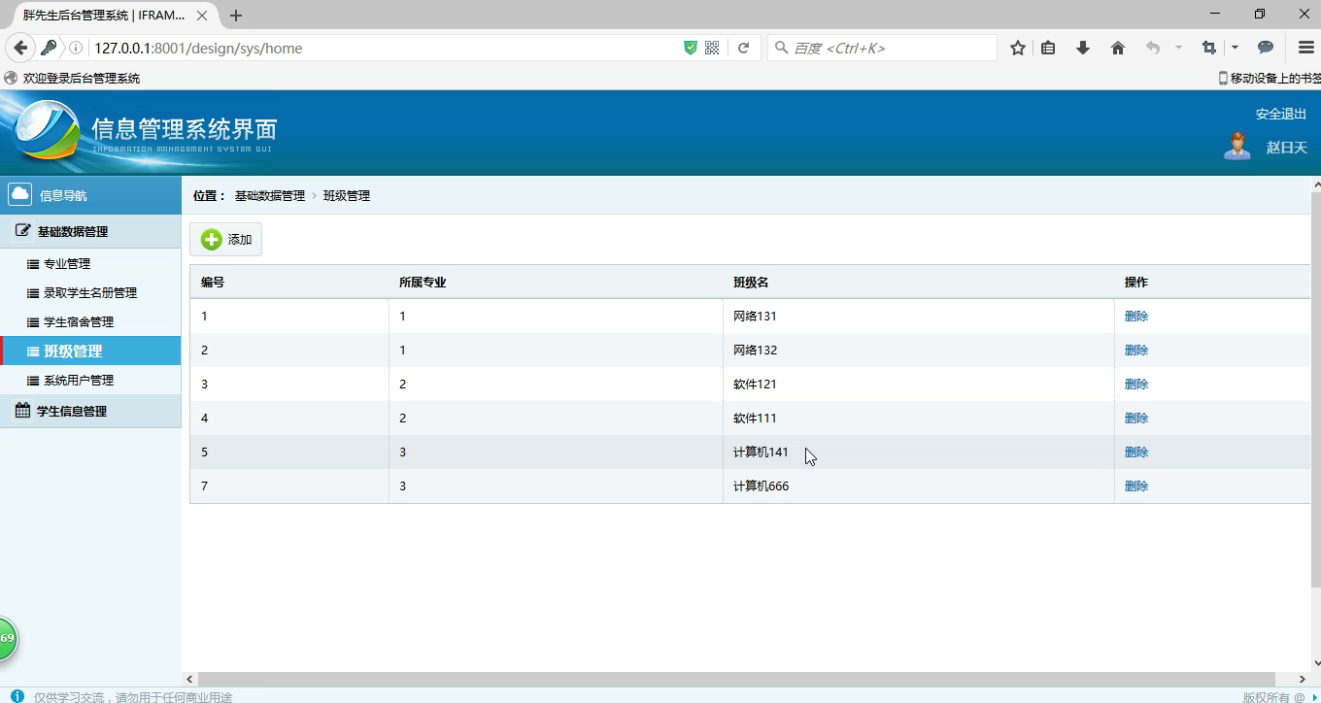Open a new browser tab with plus

coord(235,16)
